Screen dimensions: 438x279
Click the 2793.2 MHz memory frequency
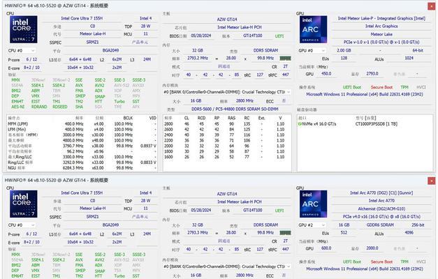click(198, 59)
